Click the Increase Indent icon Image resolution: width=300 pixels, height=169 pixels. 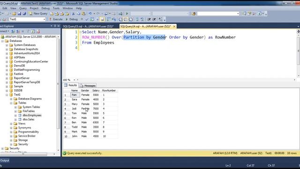tap(154, 19)
